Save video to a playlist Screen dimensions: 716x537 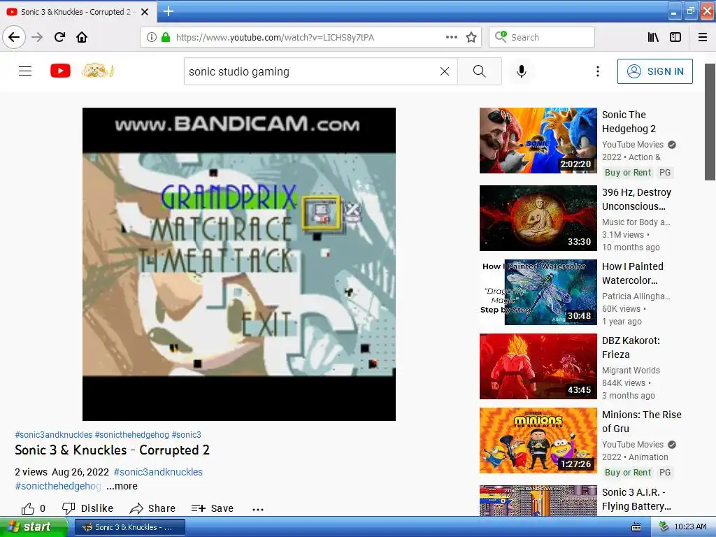213,508
